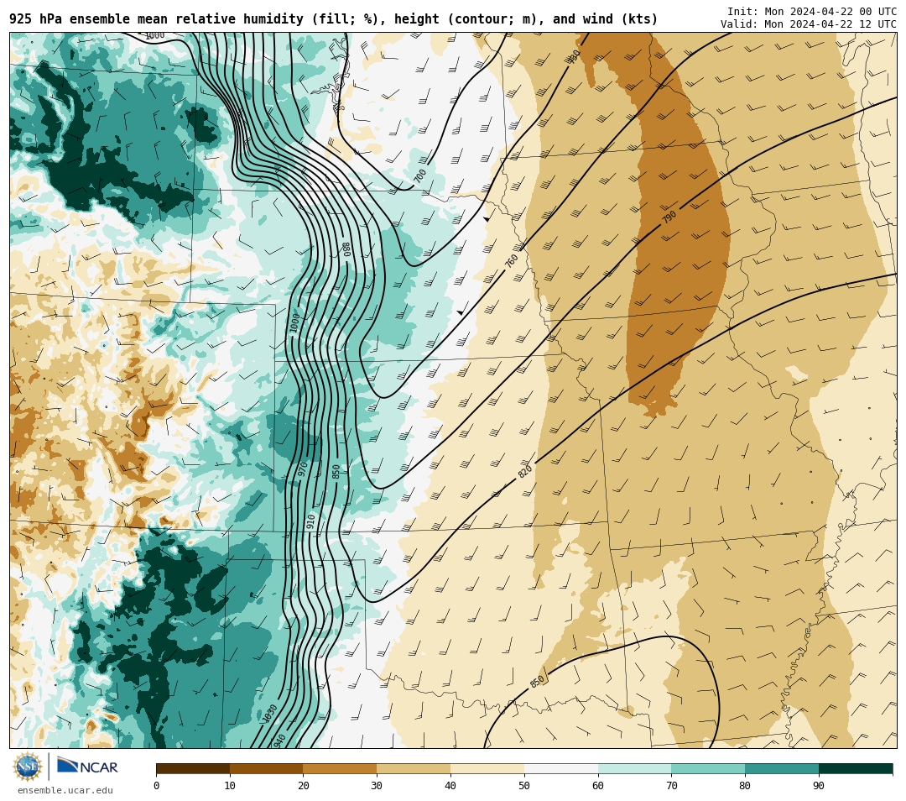Click the '970' height contour label
This screenshot has width=906, height=801.
point(303,469)
